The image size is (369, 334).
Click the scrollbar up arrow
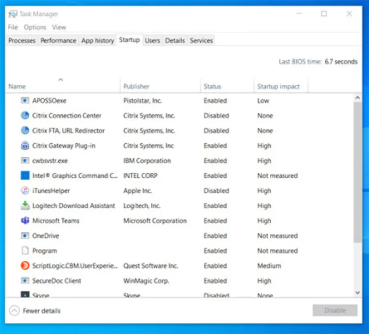click(358, 98)
